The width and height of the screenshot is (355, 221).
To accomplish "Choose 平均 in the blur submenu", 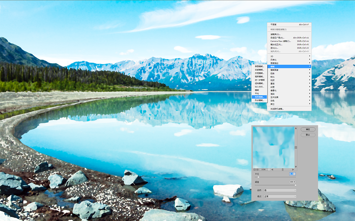I will tap(259, 93).
